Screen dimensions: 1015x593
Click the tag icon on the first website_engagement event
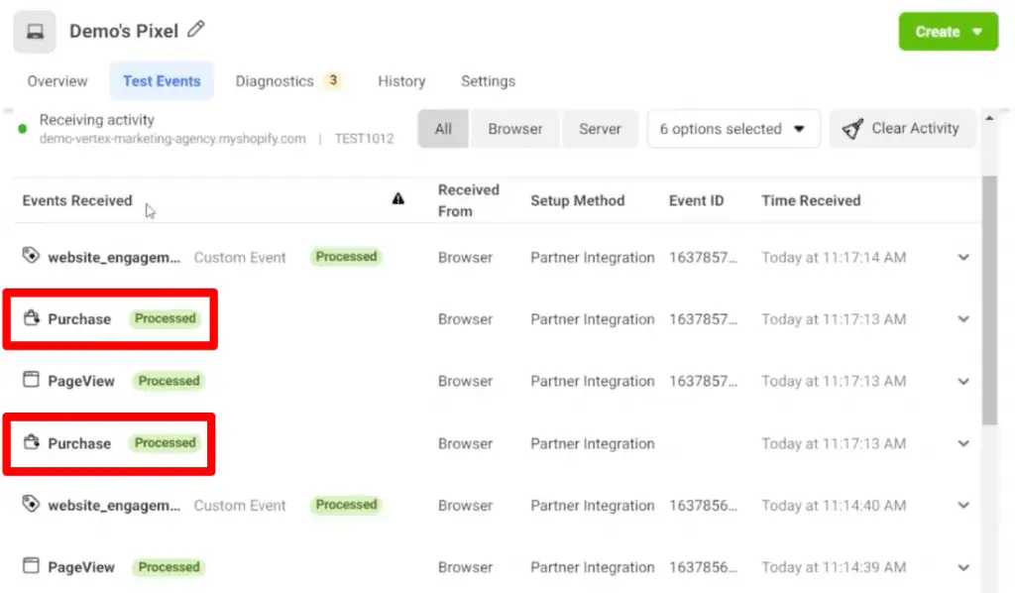pyautogui.click(x=31, y=256)
